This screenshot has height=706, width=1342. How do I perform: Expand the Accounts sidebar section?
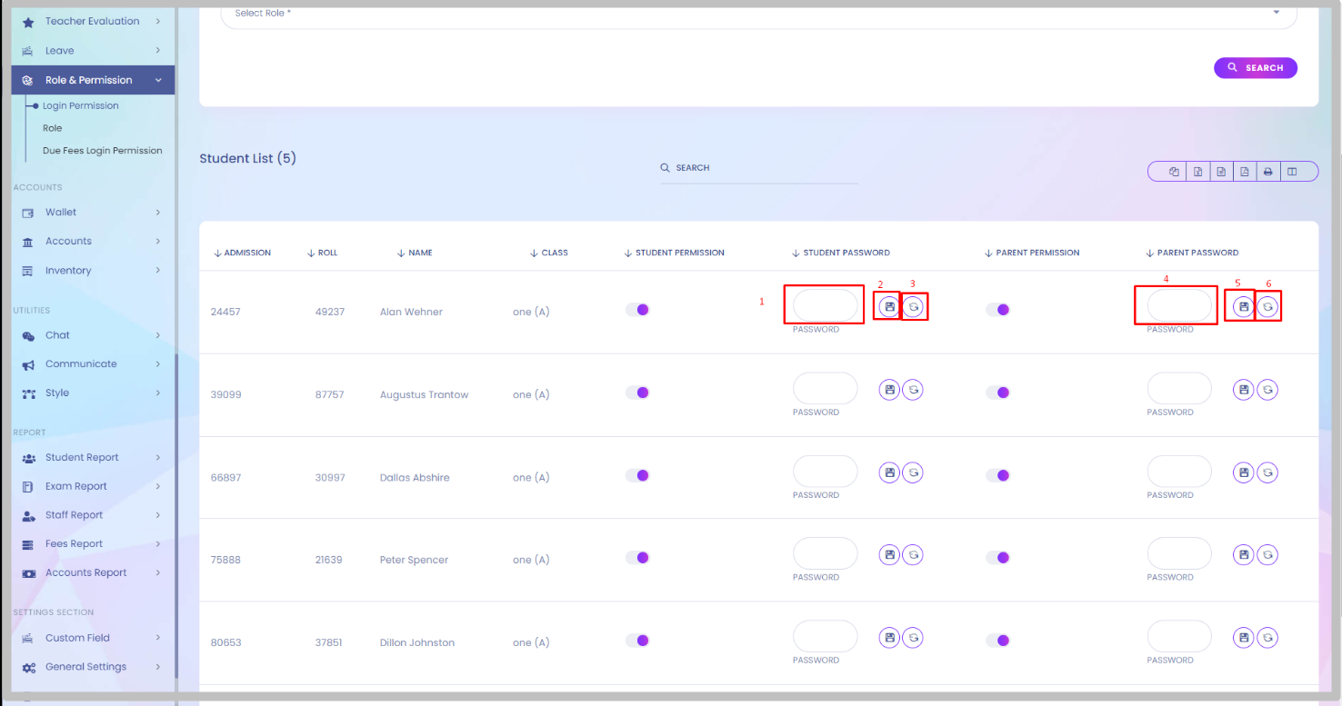click(91, 242)
